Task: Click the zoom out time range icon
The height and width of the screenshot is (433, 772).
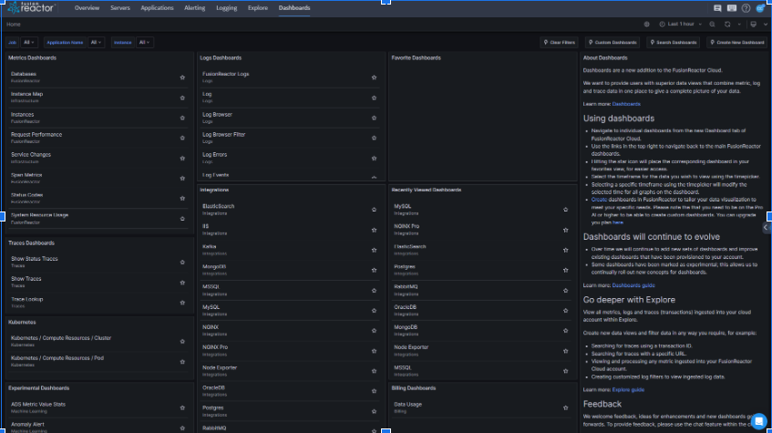Action: pos(712,24)
